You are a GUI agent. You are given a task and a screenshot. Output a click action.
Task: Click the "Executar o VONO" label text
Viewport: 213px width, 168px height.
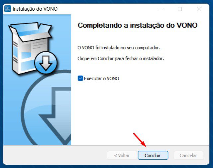[101, 78]
